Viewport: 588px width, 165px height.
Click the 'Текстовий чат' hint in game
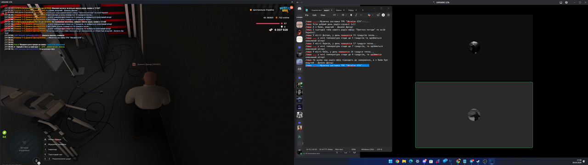[x=55, y=154]
